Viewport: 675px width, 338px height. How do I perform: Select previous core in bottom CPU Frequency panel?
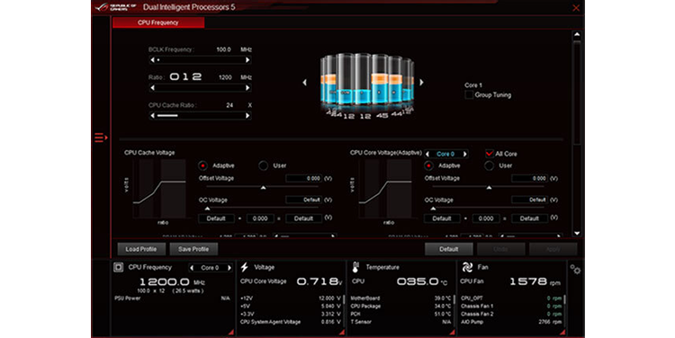[192, 268]
